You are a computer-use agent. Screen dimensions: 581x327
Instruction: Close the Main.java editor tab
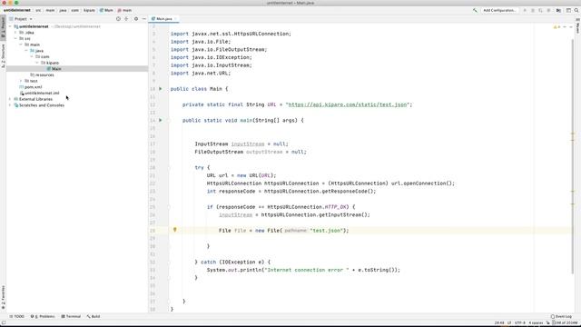tap(175, 18)
